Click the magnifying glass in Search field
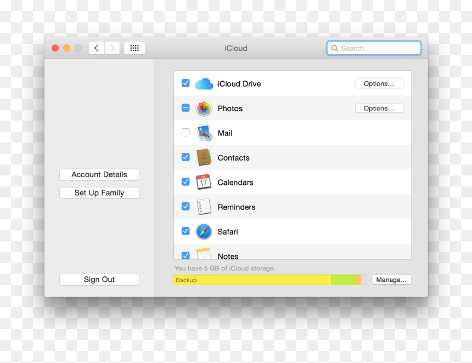Viewport: 472px width, 363px height. click(334, 48)
